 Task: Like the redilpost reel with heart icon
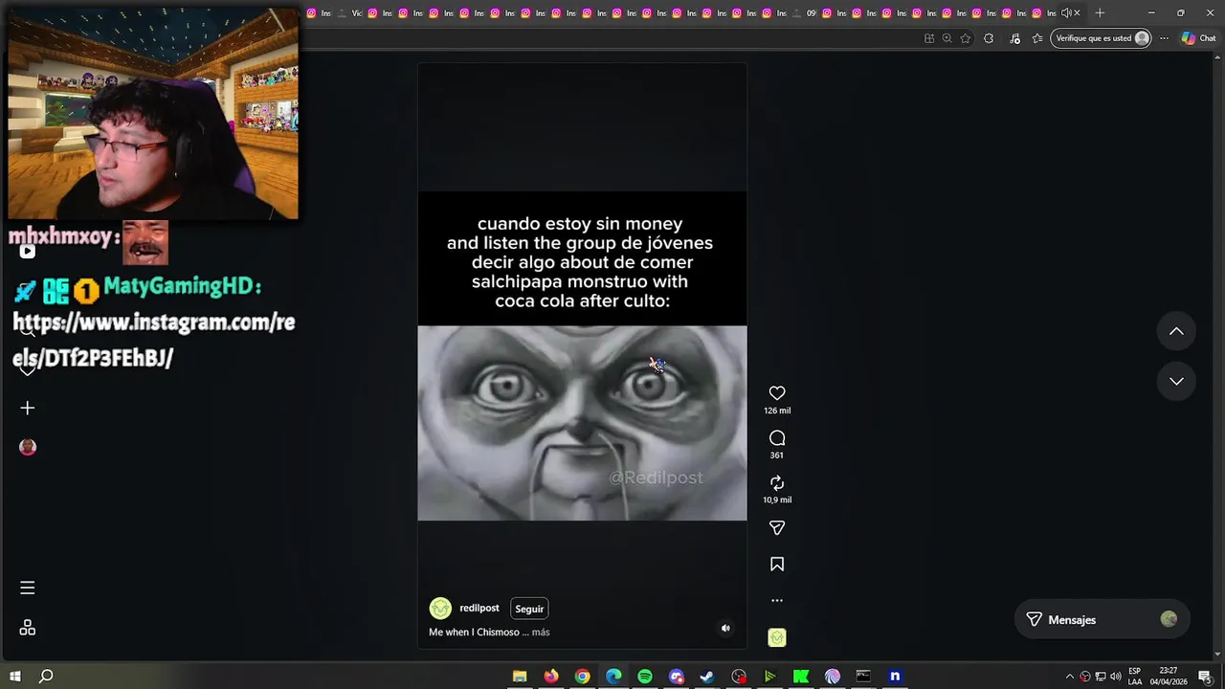point(777,393)
